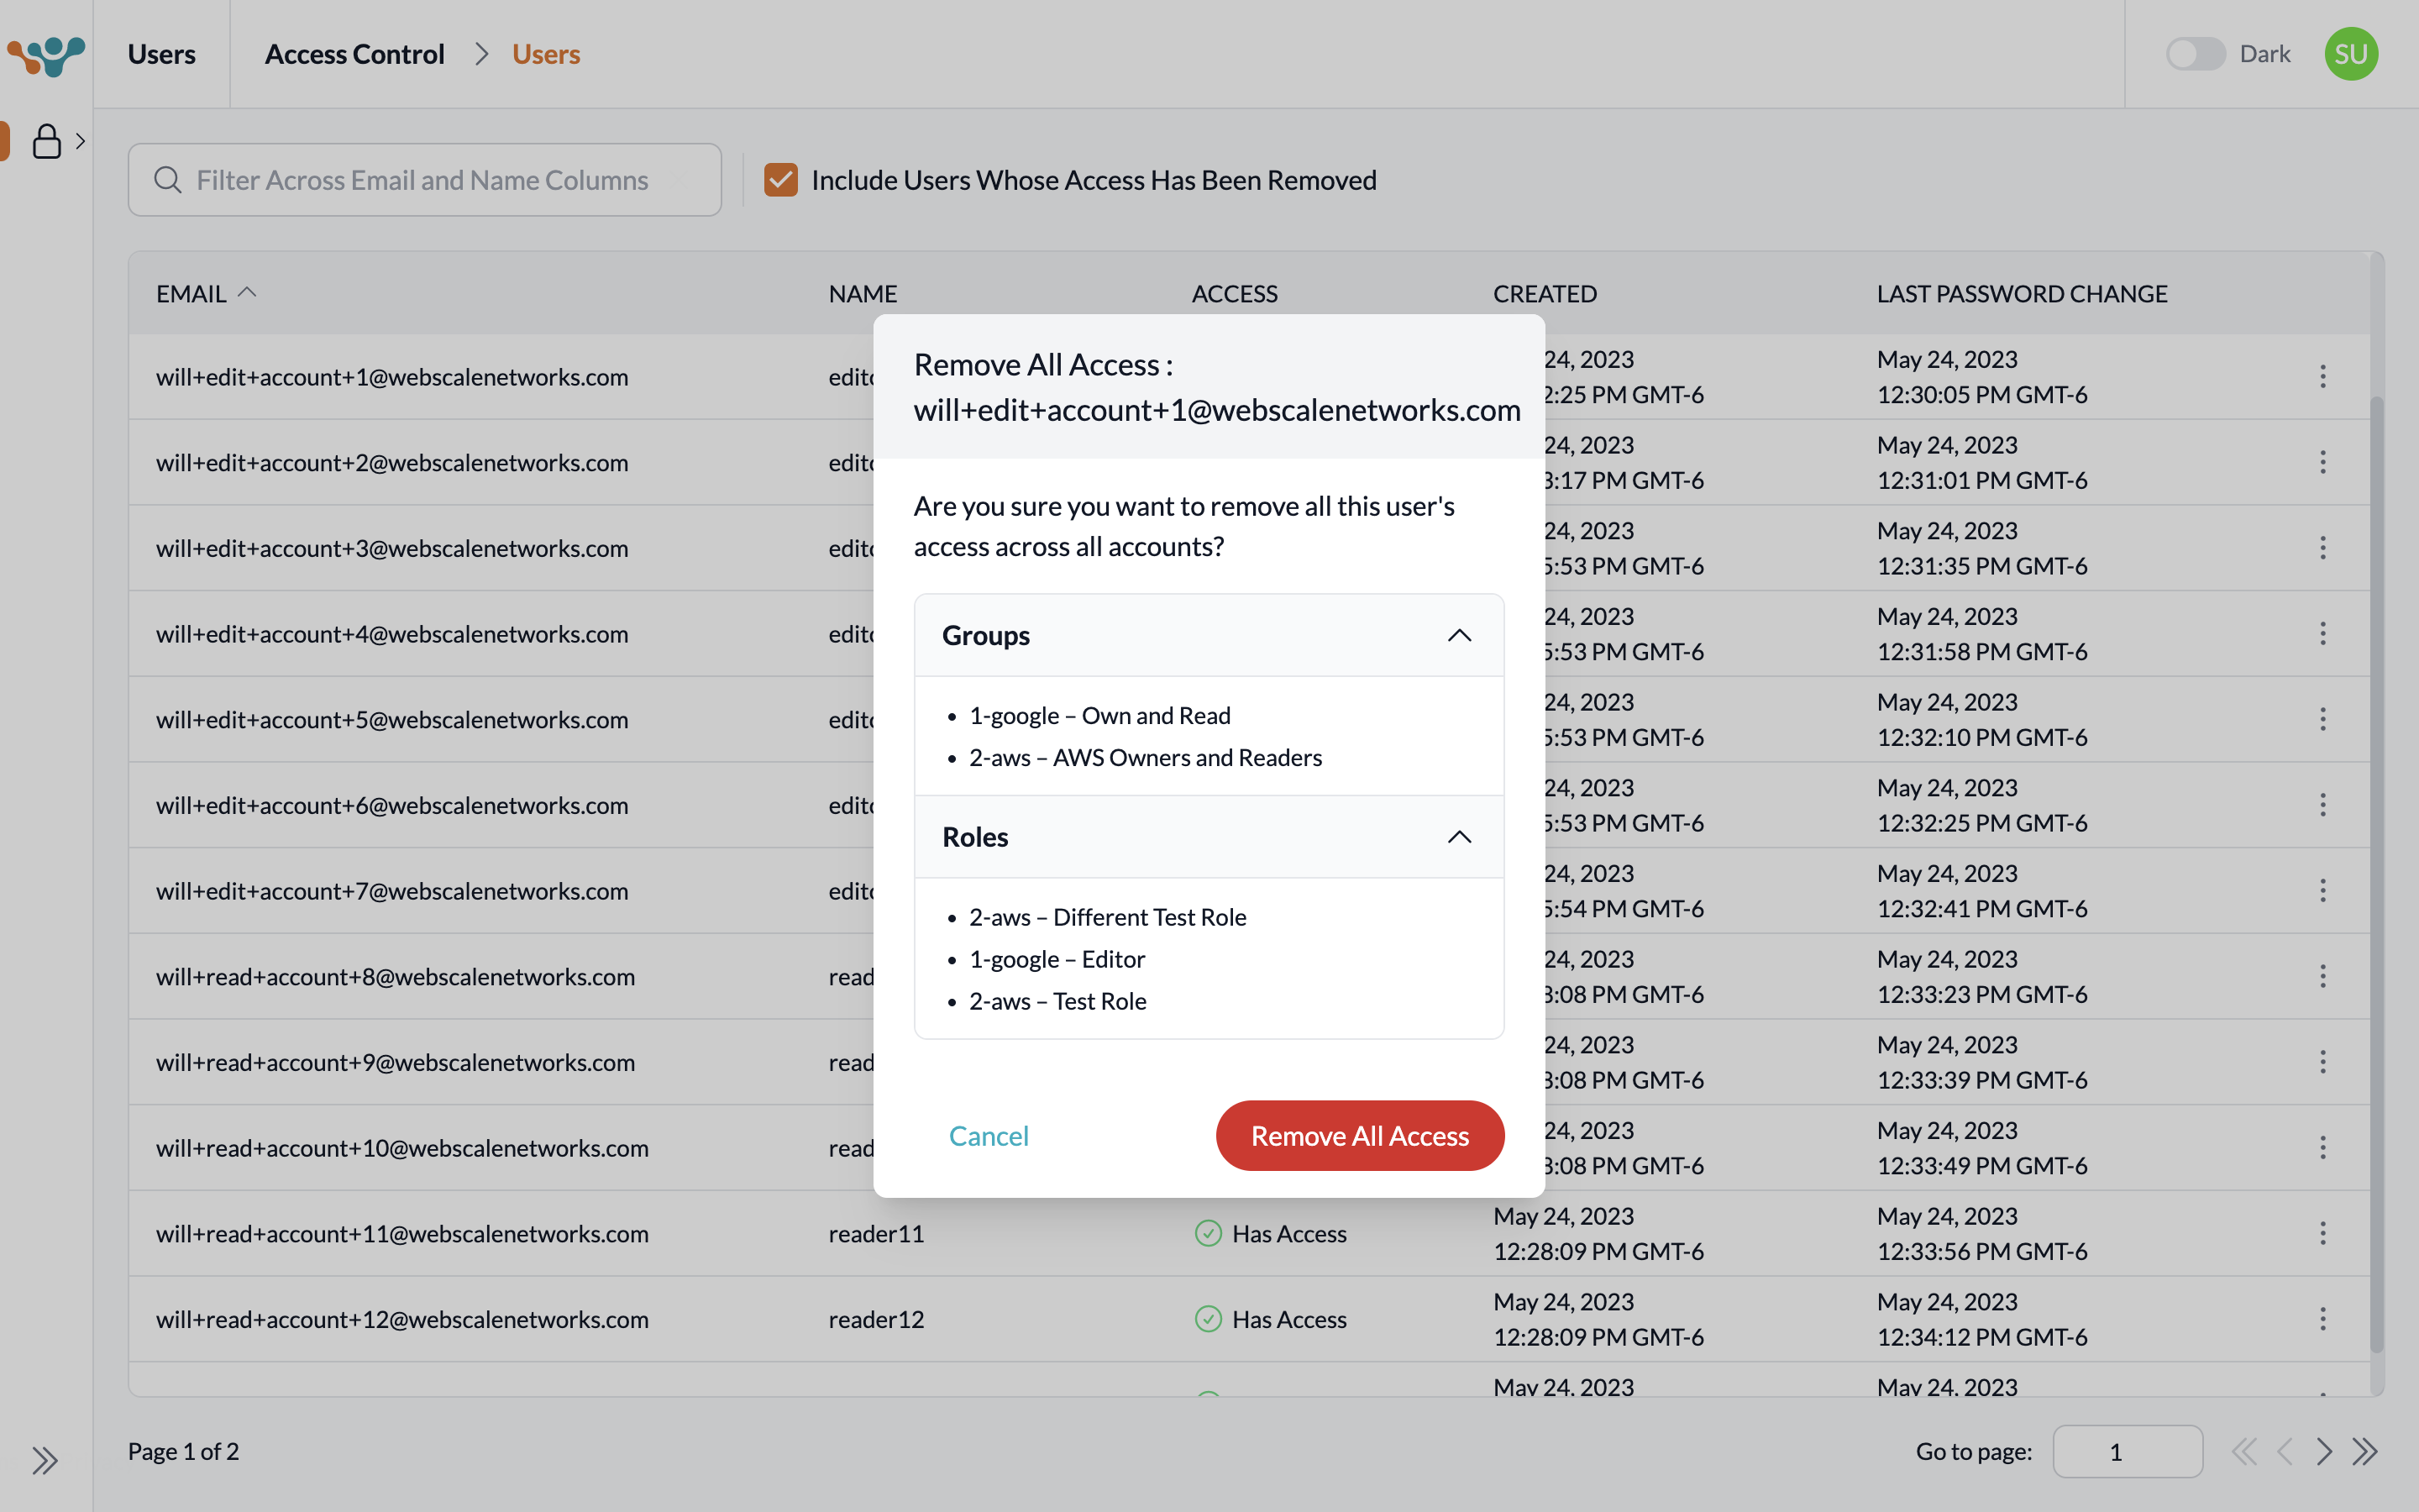Open the lock sidebar icon
This screenshot has width=2419, height=1512.
46,141
